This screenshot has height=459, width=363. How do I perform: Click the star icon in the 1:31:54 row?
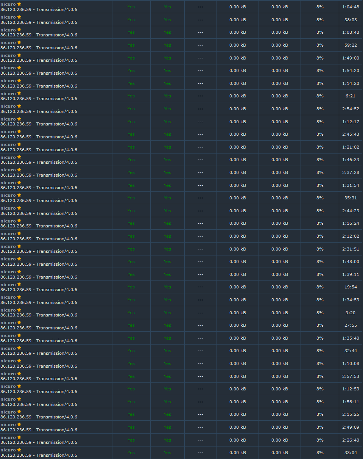(x=19, y=182)
